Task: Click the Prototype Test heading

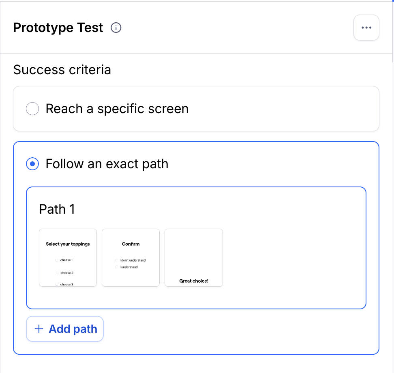Action: point(58,28)
